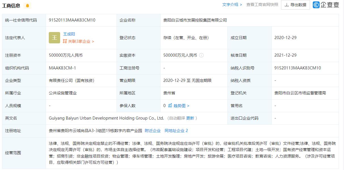Image resolution: width=344 pixels, height=170 pixels.
Task: Click 更新 to refresh the English translation
Action: (189, 118)
